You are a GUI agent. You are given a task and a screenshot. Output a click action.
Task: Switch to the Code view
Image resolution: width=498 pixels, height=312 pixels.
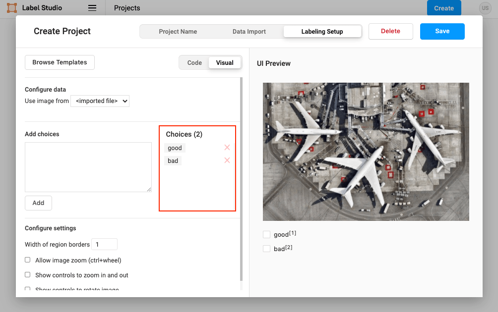click(194, 63)
